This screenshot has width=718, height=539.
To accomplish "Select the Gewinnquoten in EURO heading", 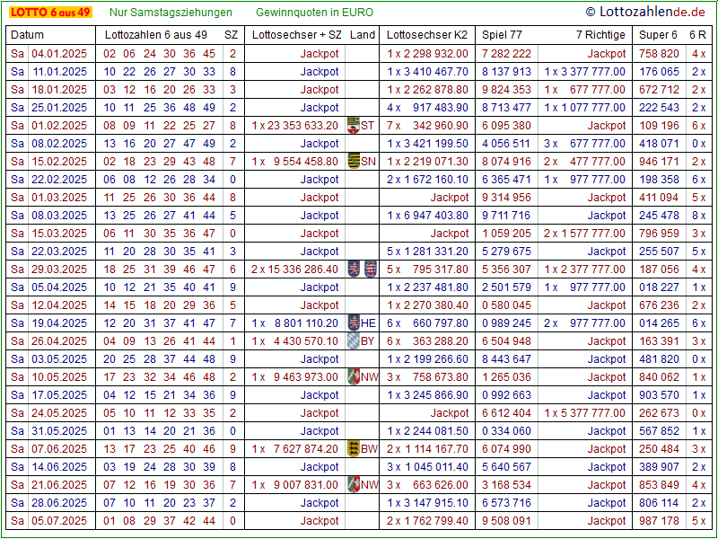I will pos(314,13).
